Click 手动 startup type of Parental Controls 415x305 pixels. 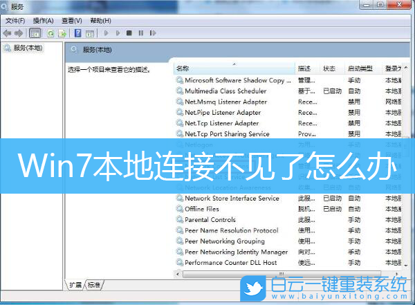354,220
